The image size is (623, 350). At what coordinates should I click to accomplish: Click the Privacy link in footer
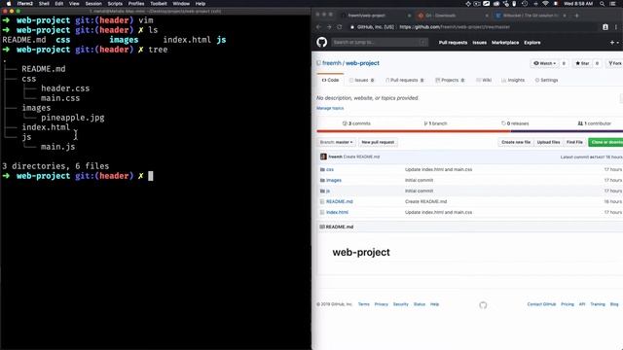pos(381,304)
